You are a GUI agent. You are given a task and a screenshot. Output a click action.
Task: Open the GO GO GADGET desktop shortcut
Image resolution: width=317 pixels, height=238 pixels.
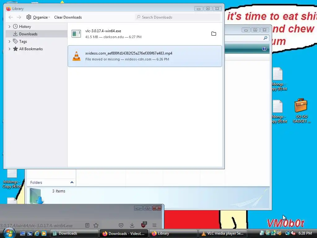[x=302, y=111]
